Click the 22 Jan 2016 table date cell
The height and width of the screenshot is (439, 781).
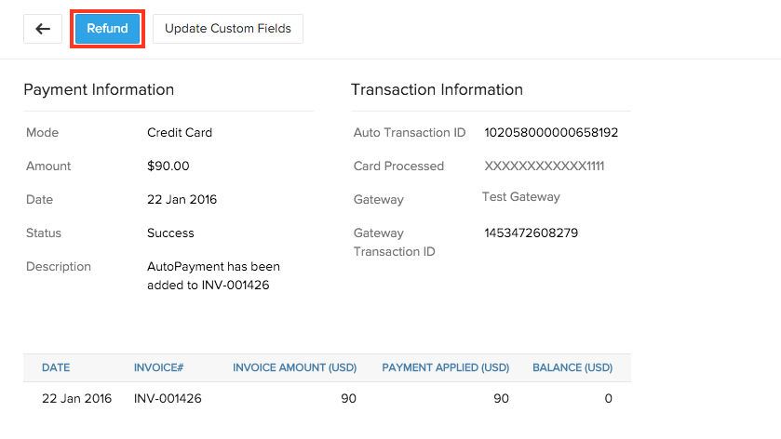(x=76, y=399)
